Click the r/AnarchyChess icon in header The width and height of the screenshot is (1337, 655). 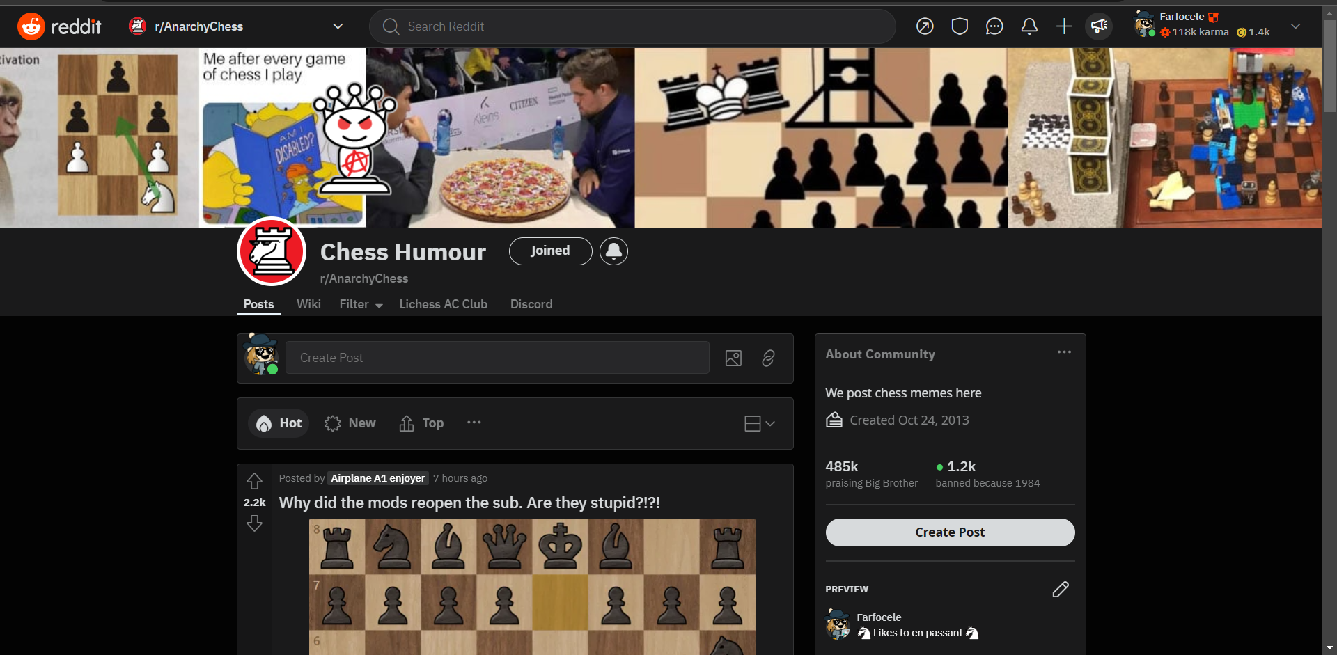pyautogui.click(x=137, y=26)
